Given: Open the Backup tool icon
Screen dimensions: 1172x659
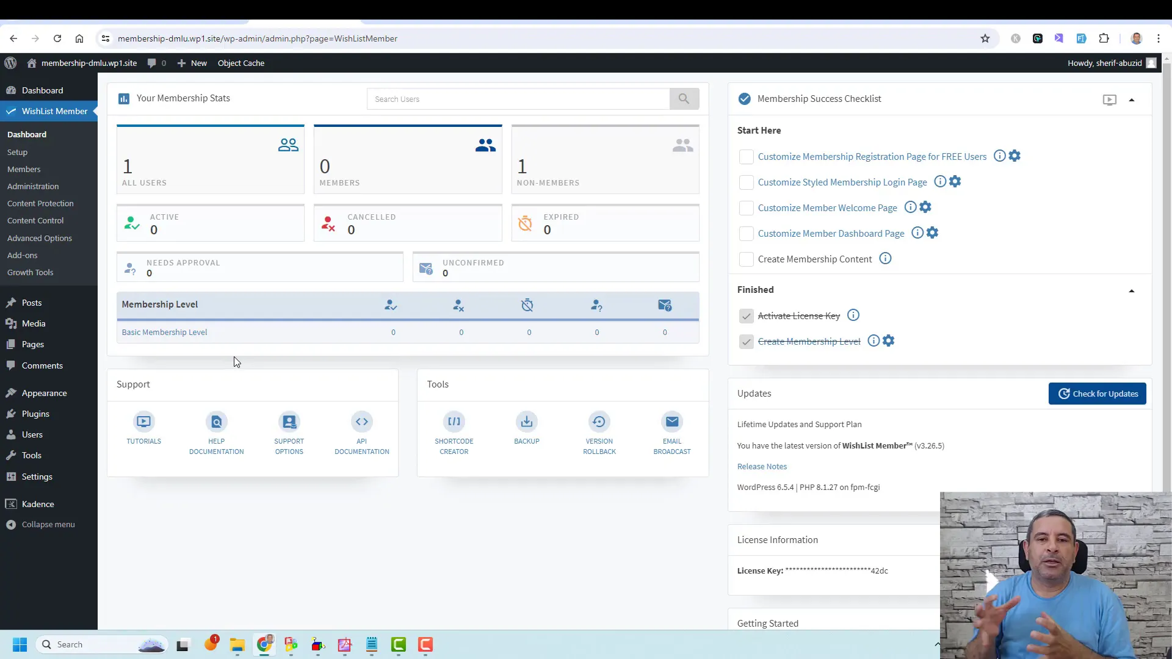Looking at the screenshot, I should 526,422.
